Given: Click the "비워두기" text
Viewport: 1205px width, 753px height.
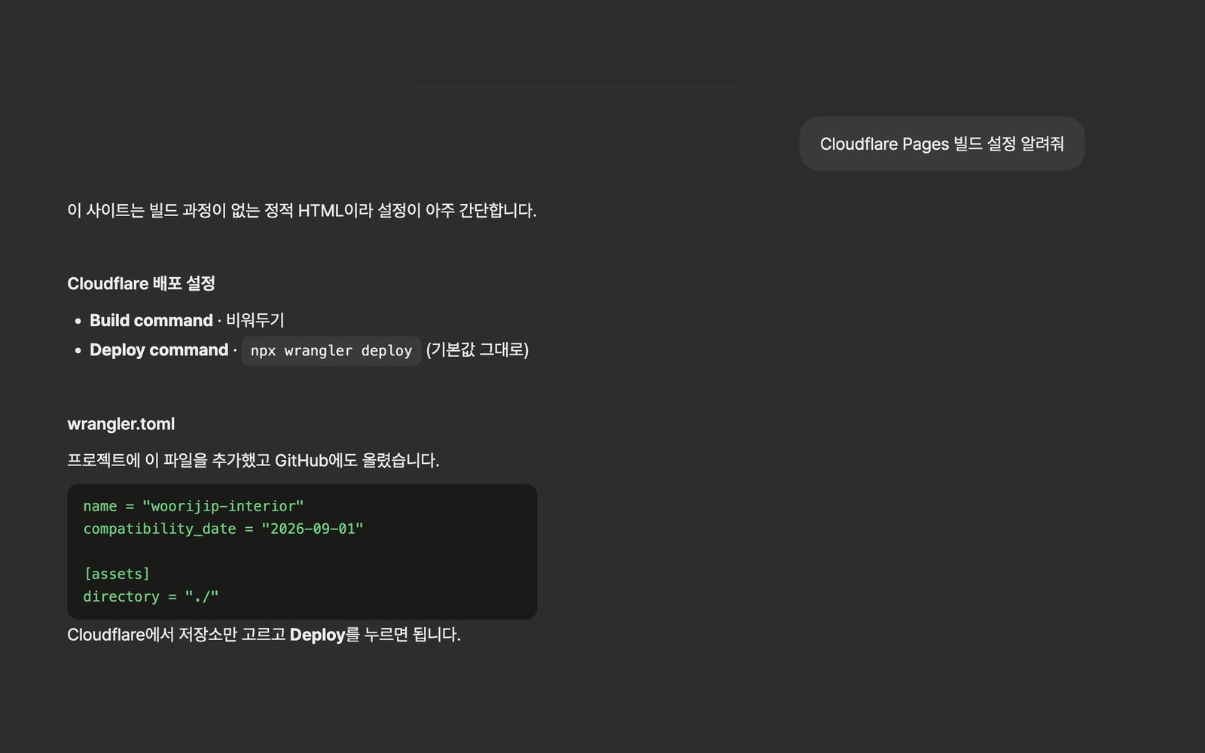Looking at the screenshot, I should click(255, 320).
